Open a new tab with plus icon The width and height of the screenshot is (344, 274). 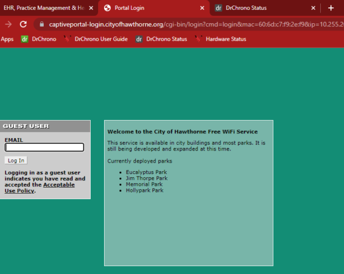pos(331,8)
